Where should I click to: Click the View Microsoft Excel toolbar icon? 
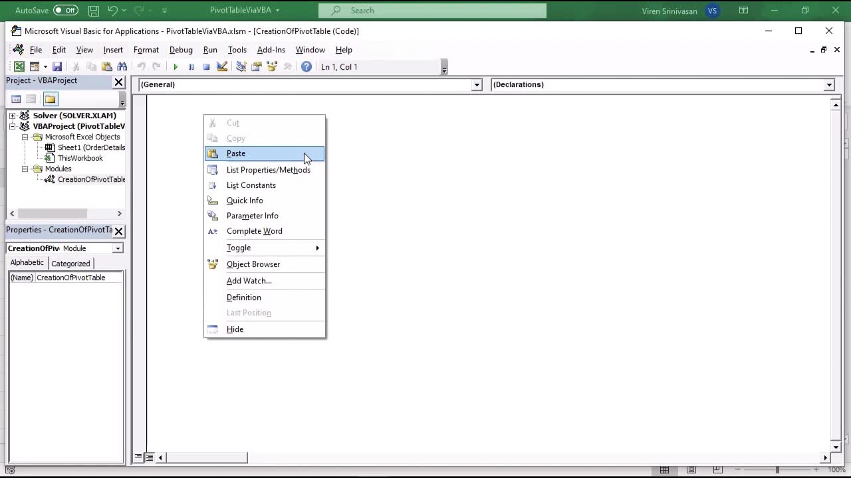point(19,66)
